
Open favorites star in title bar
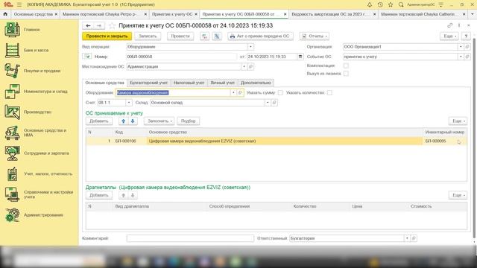pos(391,4)
